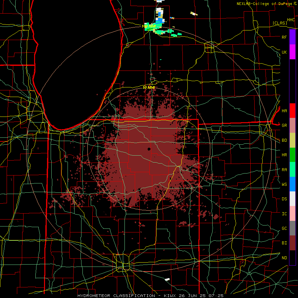
Task: Click the NEXLAB-College of DuPage credit text
Action: tap(265, 4)
